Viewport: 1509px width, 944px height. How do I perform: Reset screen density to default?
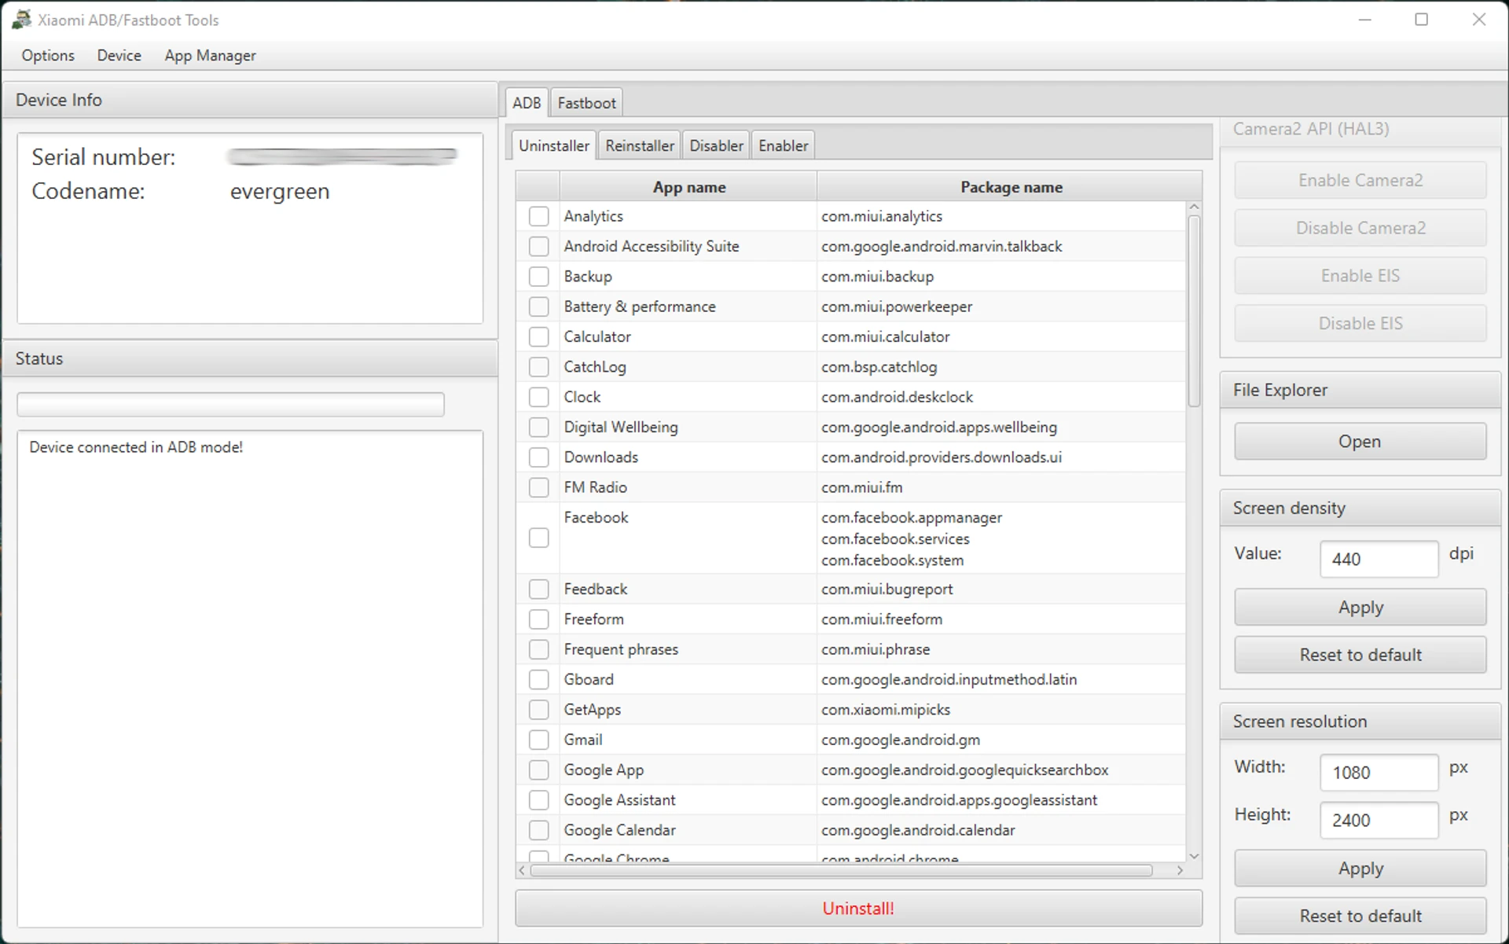coord(1360,655)
